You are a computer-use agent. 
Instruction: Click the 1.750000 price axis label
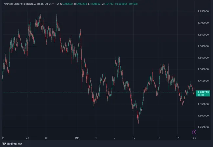tap(203, 11)
